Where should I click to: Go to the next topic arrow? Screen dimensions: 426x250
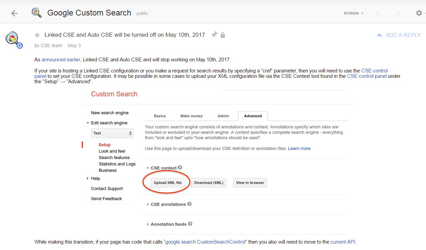click(x=398, y=13)
